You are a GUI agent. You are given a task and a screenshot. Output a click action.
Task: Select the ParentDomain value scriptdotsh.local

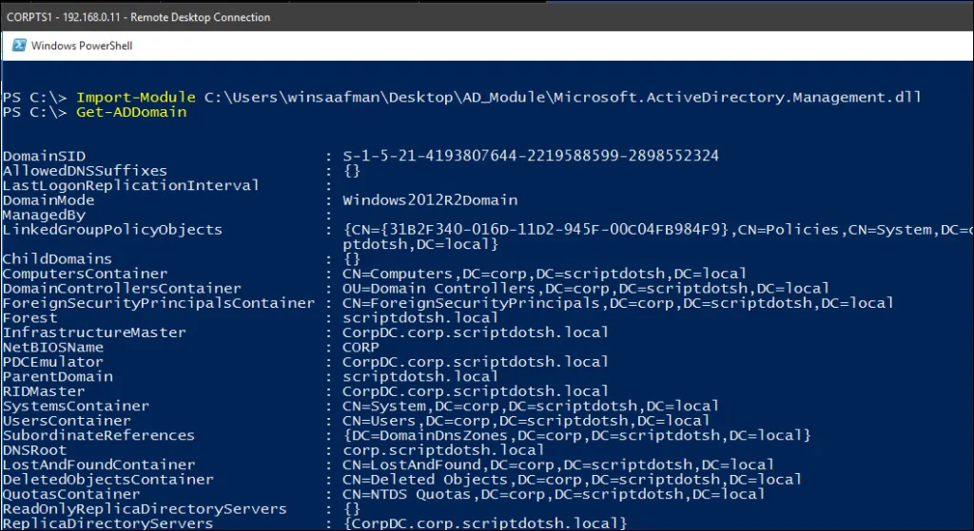[420, 376]
